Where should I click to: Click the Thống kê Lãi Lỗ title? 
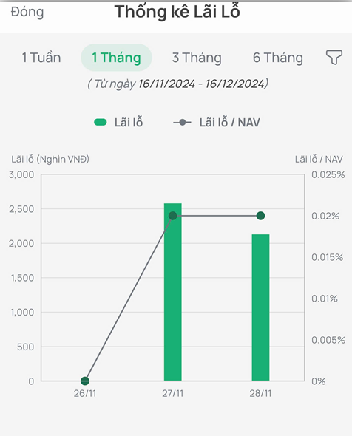[177, 12]
